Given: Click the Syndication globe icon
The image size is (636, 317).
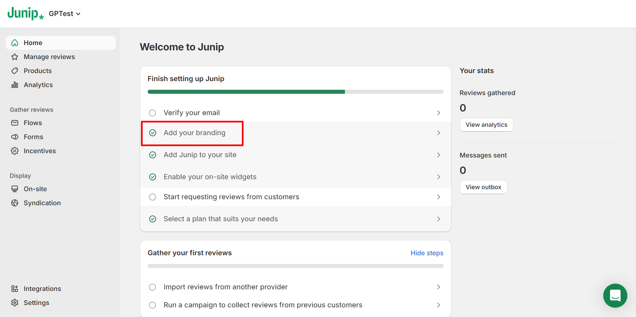Looking at the screenshot, I should pos(15,203).
